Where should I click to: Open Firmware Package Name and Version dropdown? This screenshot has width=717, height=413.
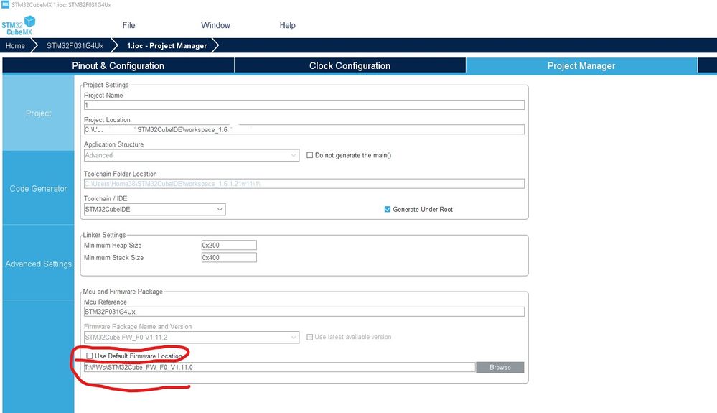coord(192,338)
